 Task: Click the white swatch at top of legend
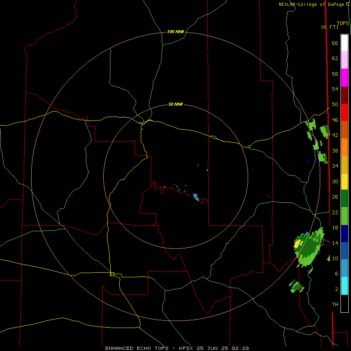[344, 43]
